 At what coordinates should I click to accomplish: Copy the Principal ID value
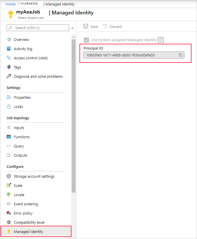[181, 54]
